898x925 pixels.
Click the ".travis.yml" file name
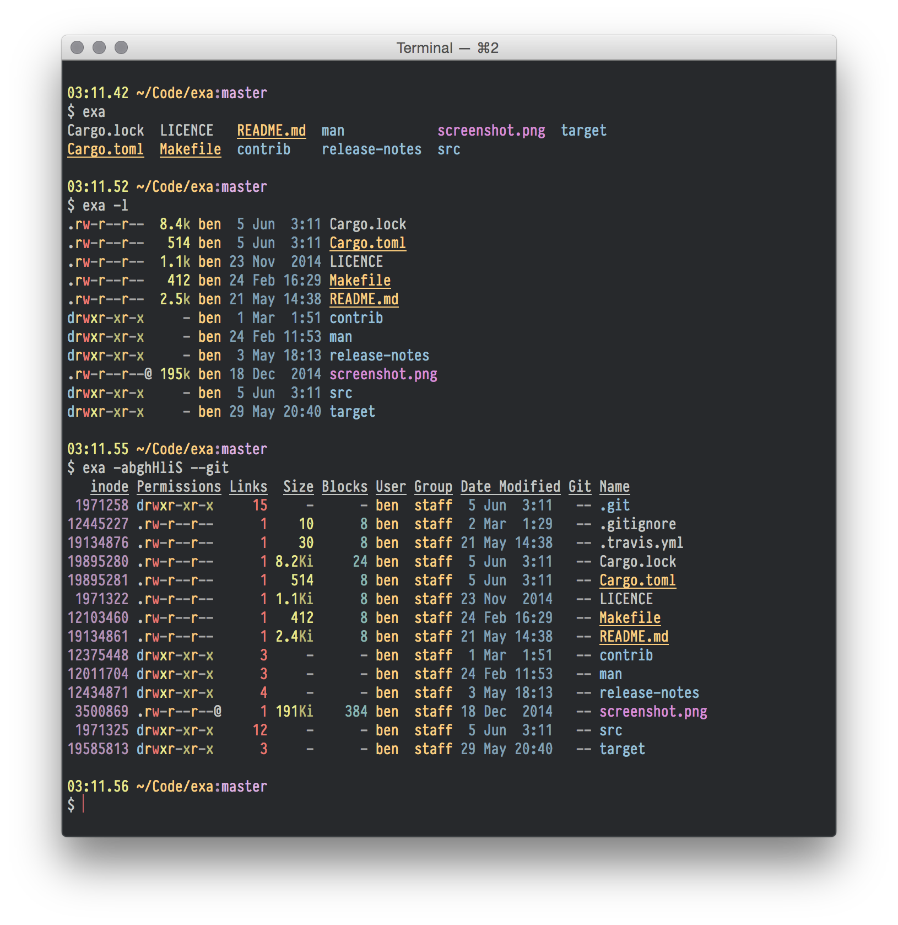click(x=641, y=543)
